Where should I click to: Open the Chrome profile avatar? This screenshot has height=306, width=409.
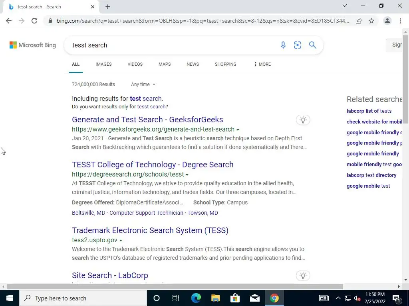coord(387,21)
